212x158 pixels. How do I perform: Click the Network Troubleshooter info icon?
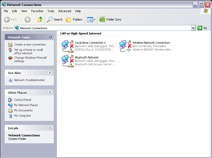[x=10, y=80]
